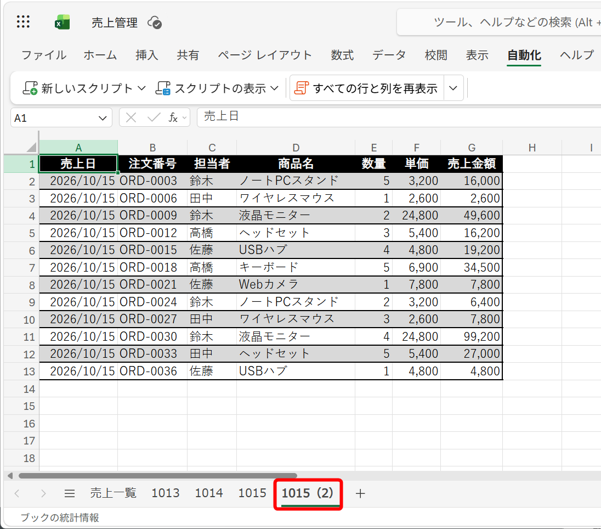Click the select all corner triangle
Screen dimensions: 601x529
pyautogui.click(x=31, y=147)
